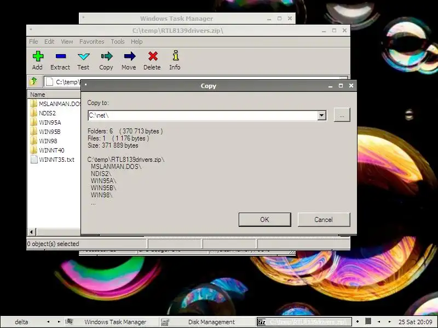Select the MSLANMAN.DOS folder icon
Viewport: 438px width, 328px height.
click(33, 104)
